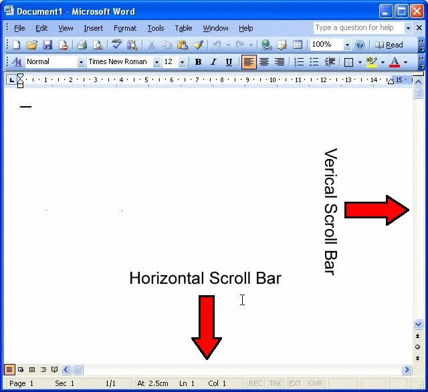Viewport: 428px width, 392px height.
Task: Save the document with floppy disk icon
Action: point(47,45)
